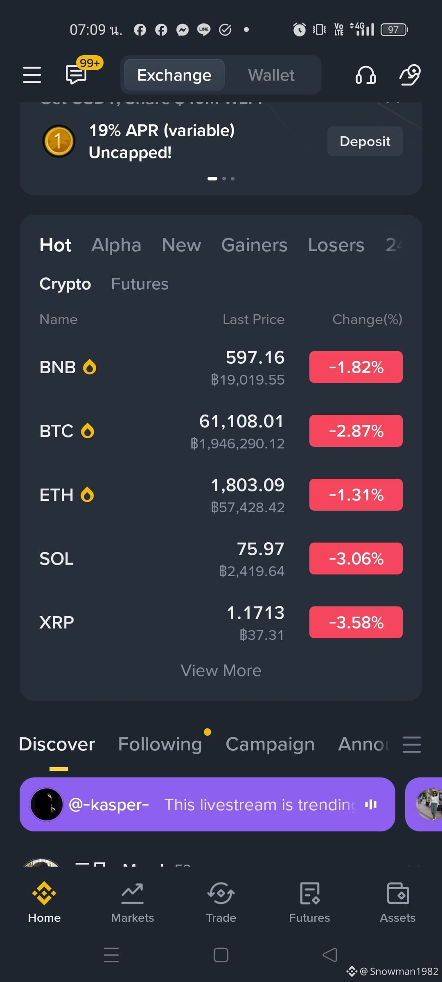442x982 pixels.
Task: Open the @-kasper- trending livestream banner
Action: pos(207,804)
